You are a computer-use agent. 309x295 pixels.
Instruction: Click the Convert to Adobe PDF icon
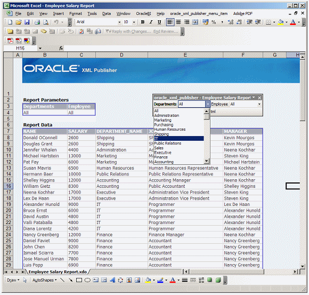[10, 41]
